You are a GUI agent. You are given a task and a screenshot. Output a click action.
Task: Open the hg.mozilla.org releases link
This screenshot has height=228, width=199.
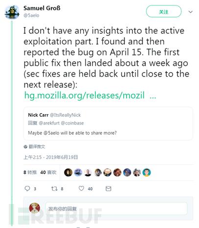point(90,95)
